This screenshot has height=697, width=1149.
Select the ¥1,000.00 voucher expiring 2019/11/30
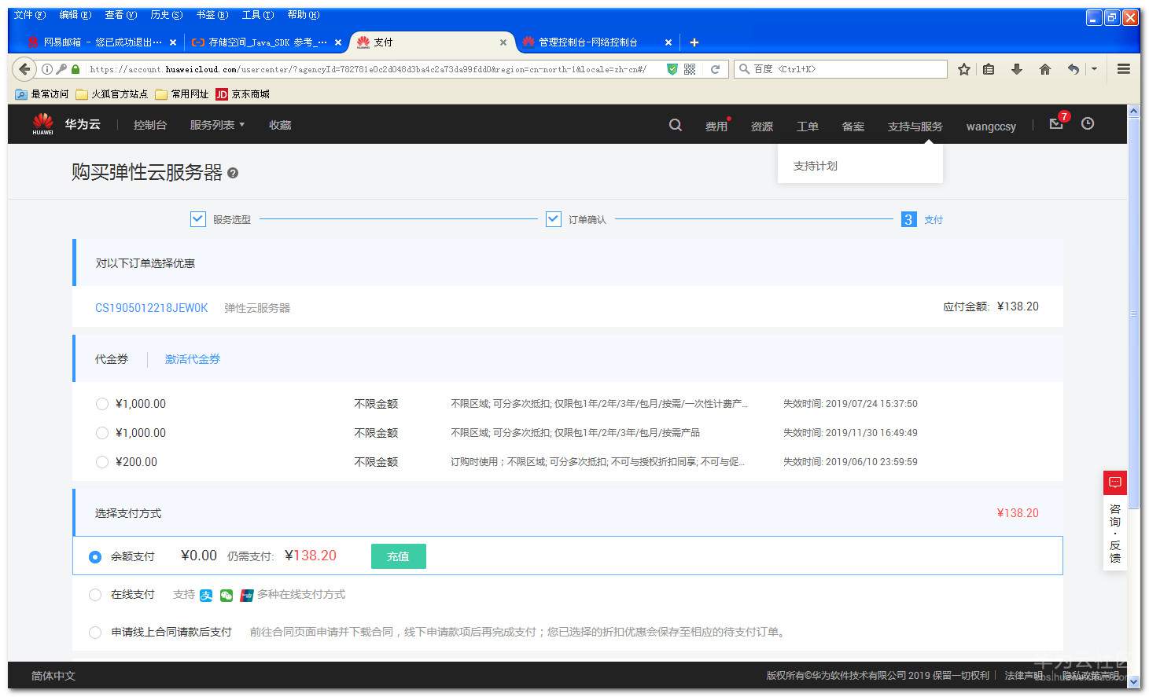(101, 433)
